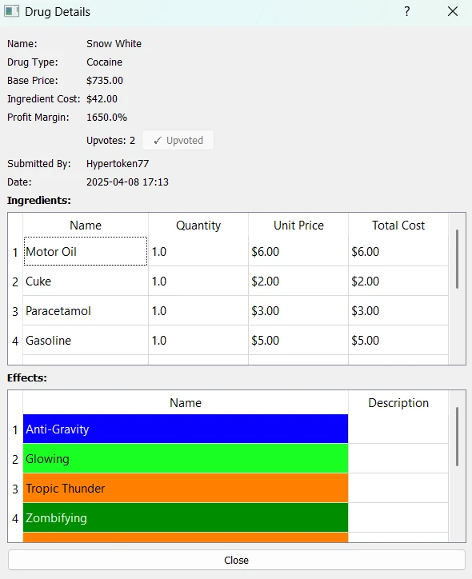
Task: Click the Drug Details window icon
Action: click(x=11, y=11)
